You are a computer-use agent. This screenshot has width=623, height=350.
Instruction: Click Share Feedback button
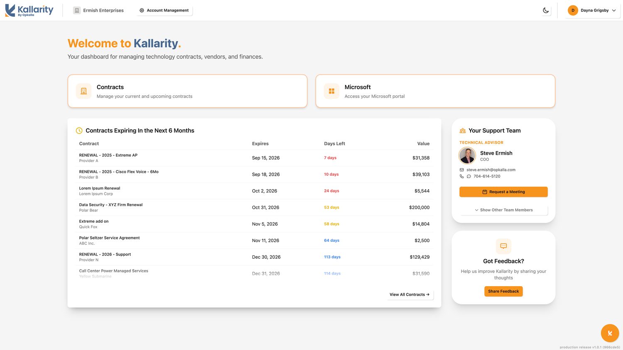[503, 291]
